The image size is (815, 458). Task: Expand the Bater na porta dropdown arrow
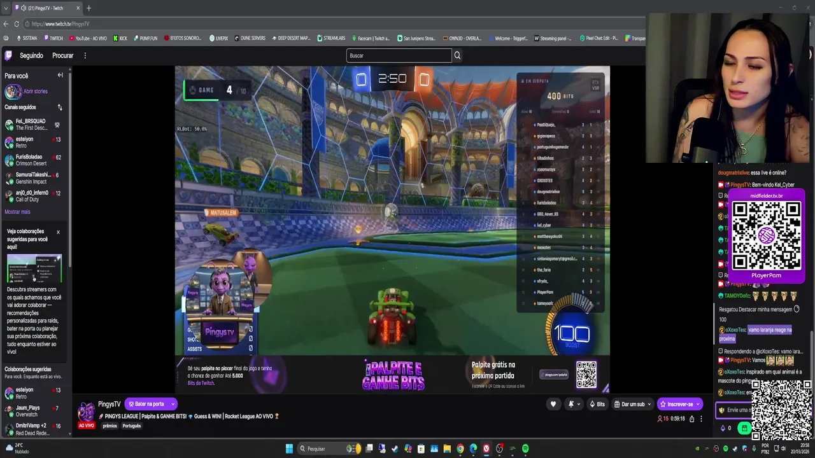click(172, 404)
